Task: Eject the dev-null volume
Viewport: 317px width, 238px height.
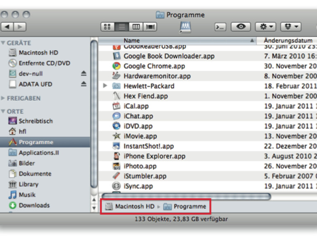Action: click(x=84, y=73)
